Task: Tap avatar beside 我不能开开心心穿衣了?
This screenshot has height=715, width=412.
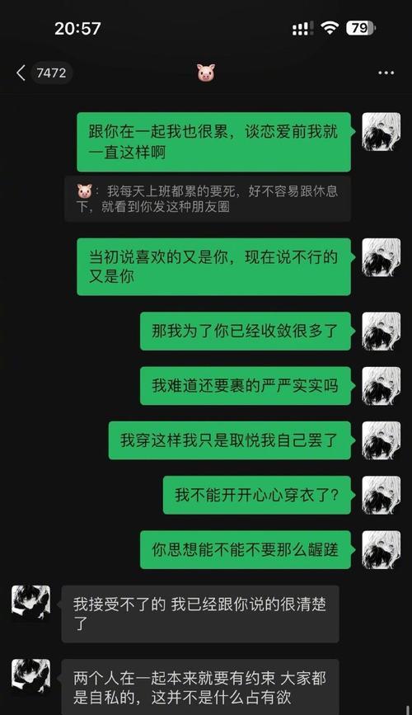Action: pos(381,495)
